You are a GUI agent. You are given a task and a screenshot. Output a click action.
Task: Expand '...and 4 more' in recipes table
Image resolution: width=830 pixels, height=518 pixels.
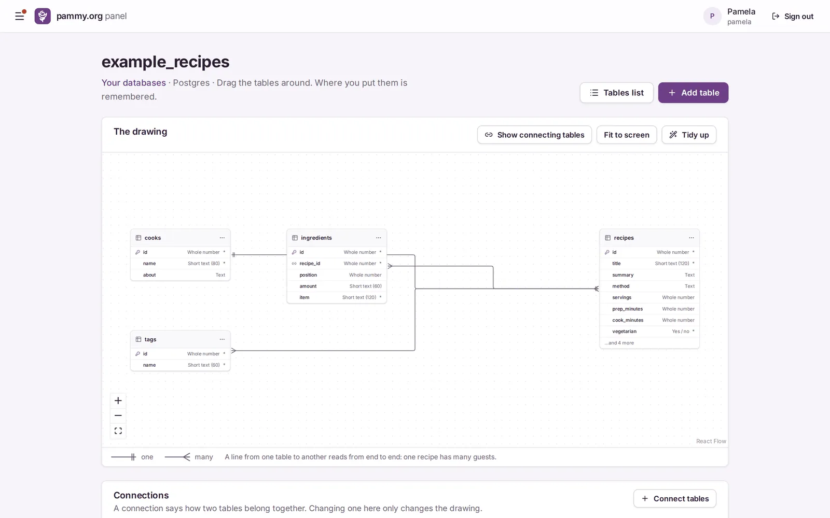click(x=619, y=343)
